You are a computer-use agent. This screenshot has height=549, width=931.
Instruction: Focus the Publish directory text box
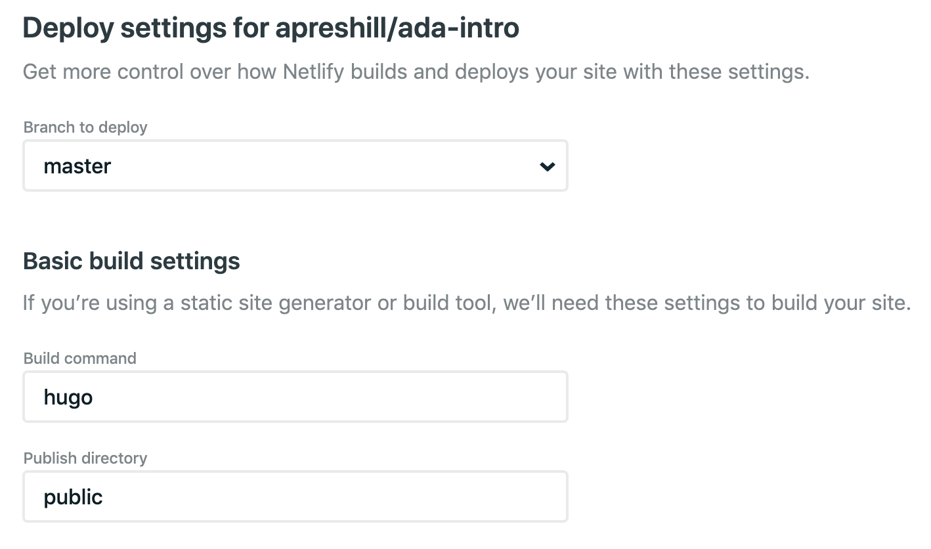pyautogui.click(x=295, y=496)
